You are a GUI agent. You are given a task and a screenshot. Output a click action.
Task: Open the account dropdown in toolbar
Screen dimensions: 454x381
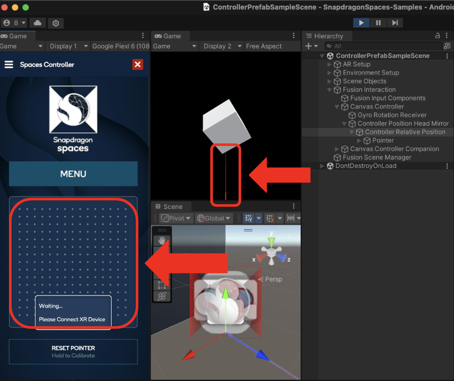[x=15, y=23]
